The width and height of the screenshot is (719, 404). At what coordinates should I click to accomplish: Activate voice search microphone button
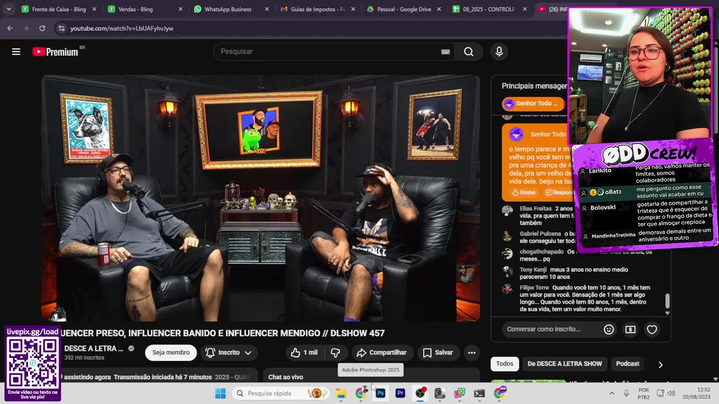pos(499,52)
